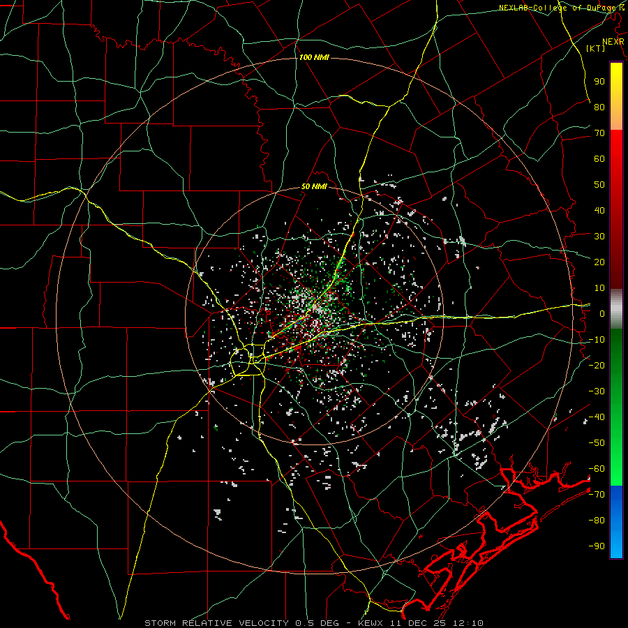Click the -10 value on velocity scale
This screenshot has height=628, width=628.
point(597,340)
